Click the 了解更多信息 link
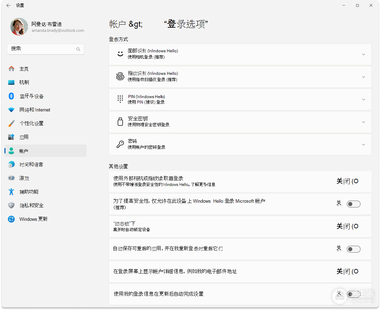This screenshot has width=380, height=310. click(203, 185)
